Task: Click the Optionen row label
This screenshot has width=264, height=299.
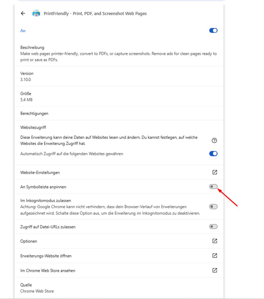Action: coord(29,241)
